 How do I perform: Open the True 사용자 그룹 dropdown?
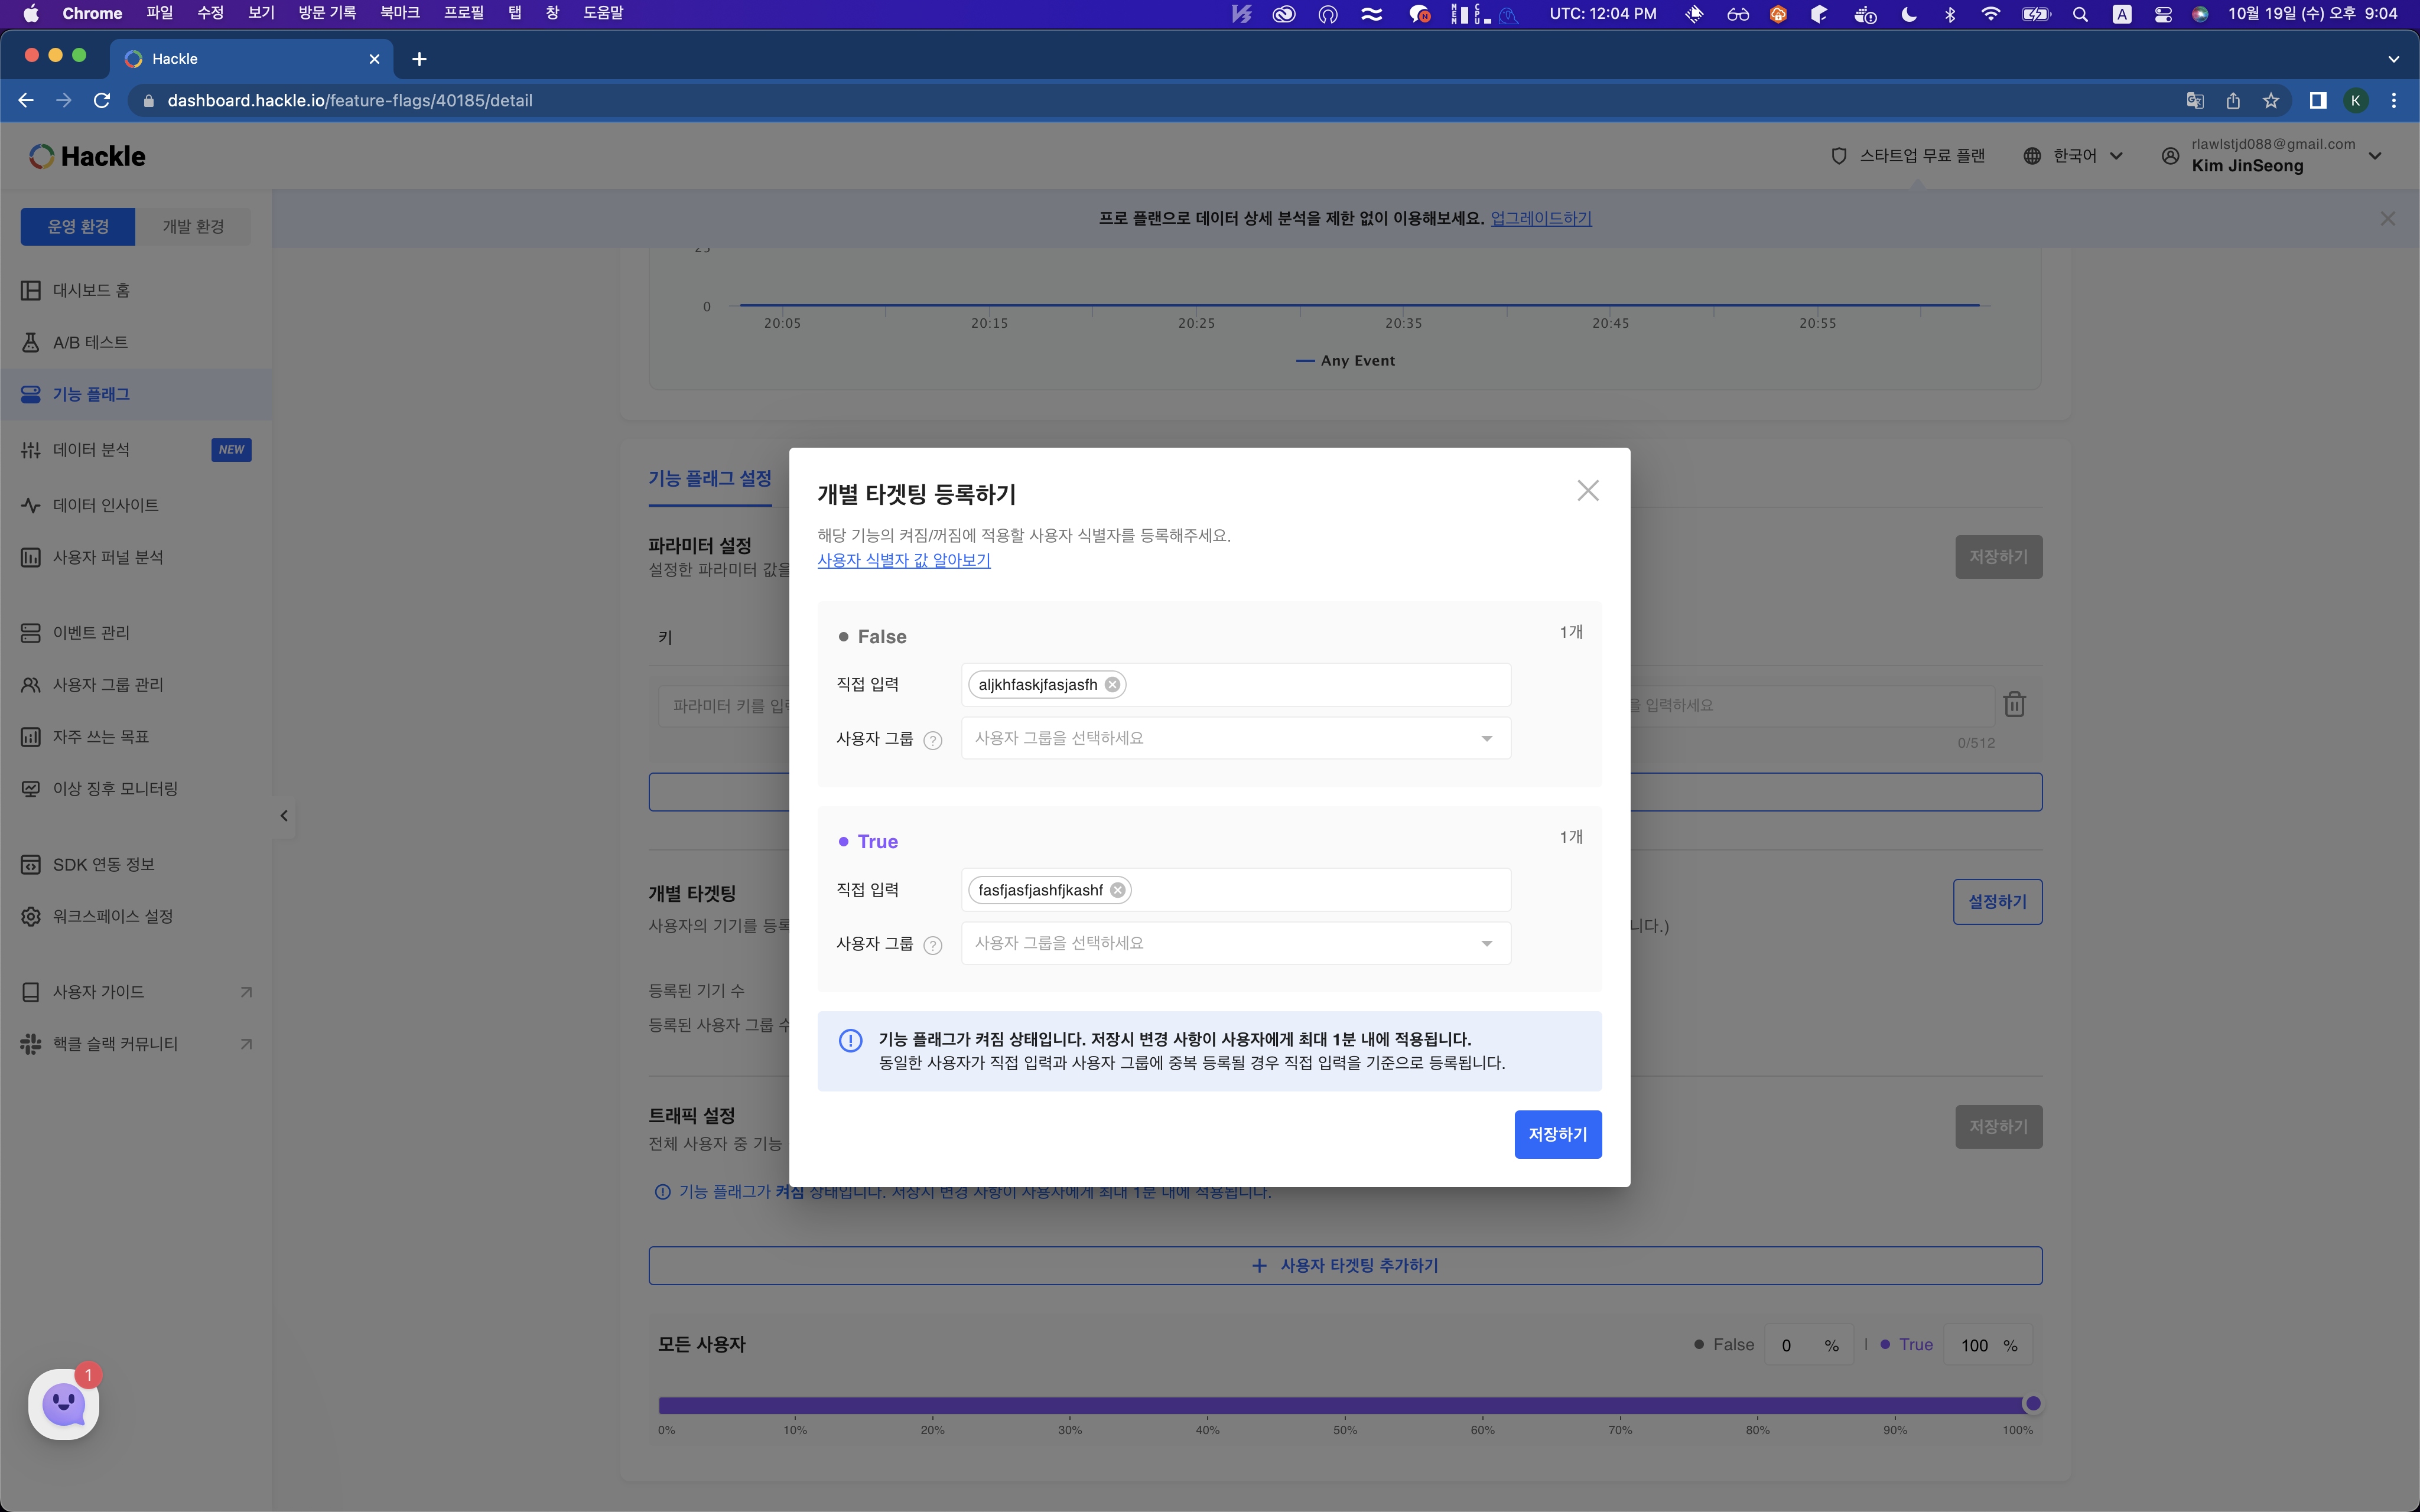(x=1235, y=943)
